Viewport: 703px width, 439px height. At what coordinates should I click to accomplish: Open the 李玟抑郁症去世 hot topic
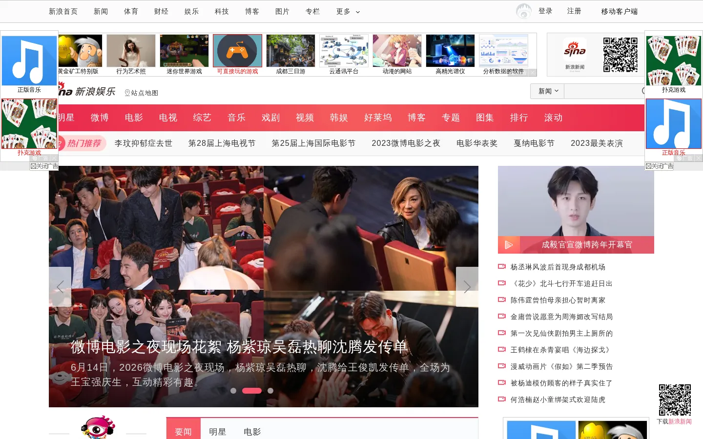tap(144, 143)
